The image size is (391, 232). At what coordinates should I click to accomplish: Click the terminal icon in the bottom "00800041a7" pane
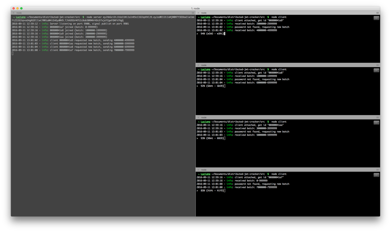[377, 174]
